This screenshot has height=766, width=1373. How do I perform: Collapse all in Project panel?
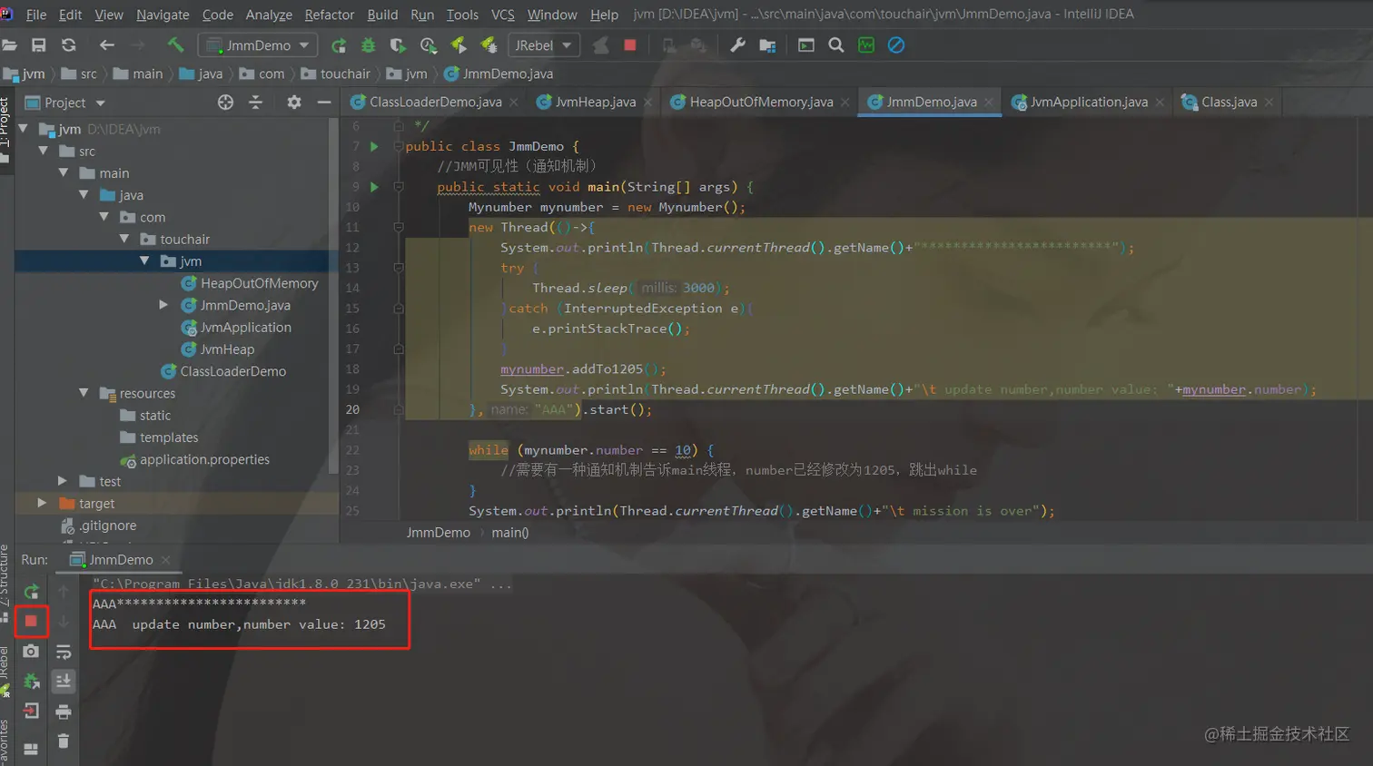coord(255,103)
